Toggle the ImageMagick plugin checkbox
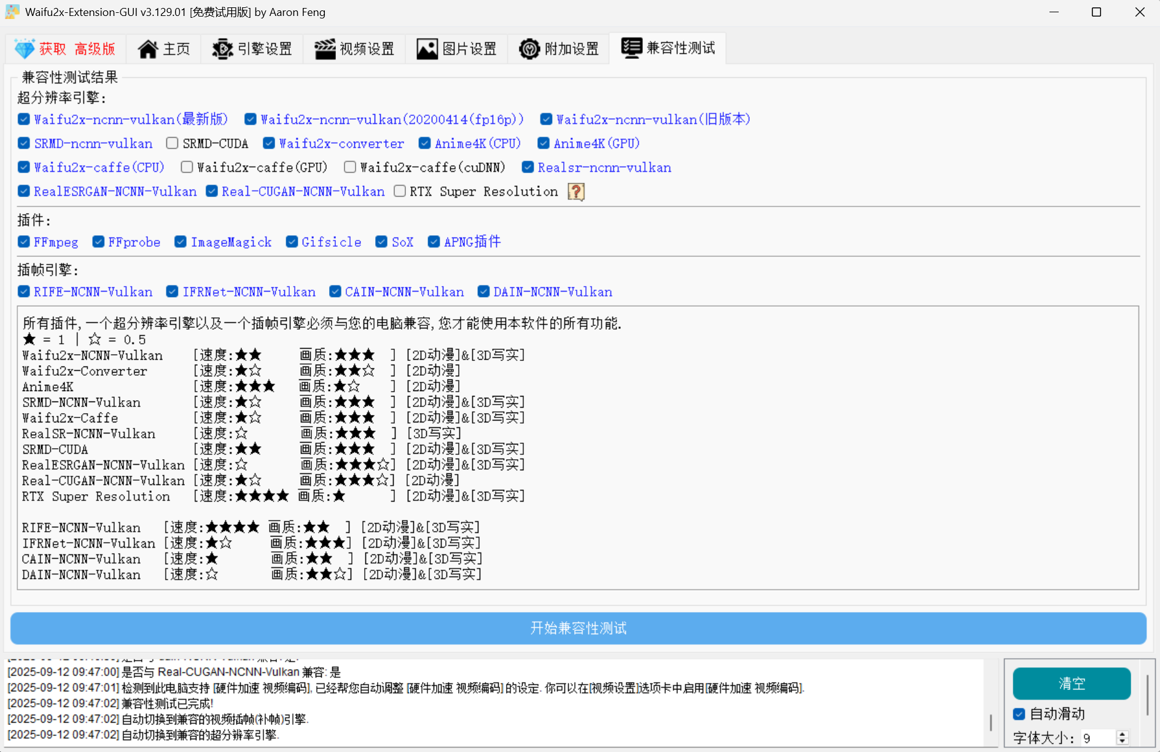 181,242
